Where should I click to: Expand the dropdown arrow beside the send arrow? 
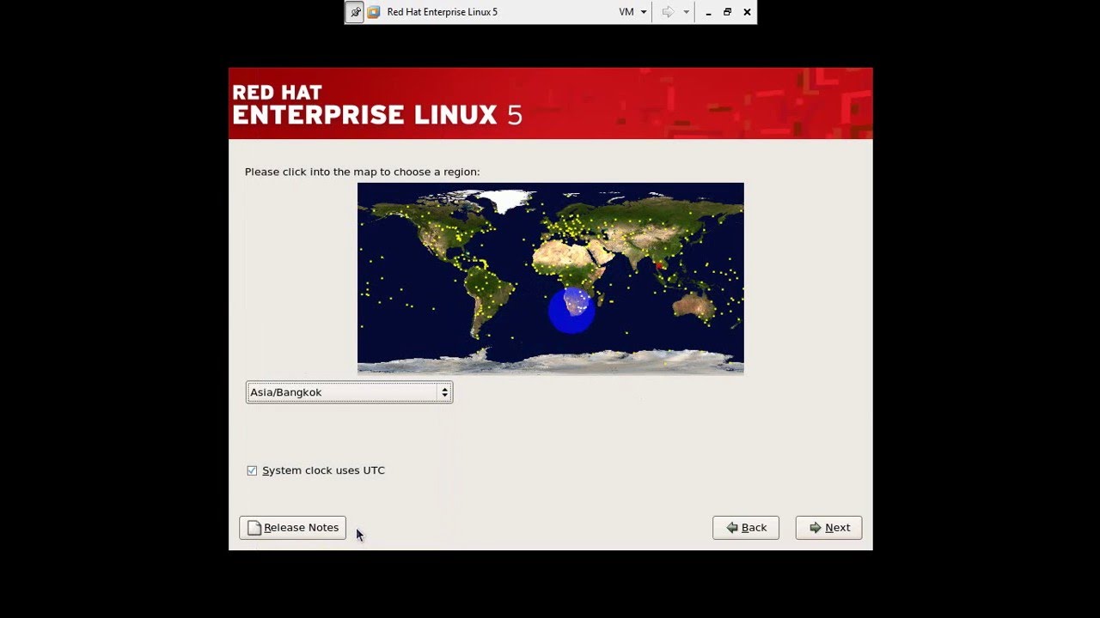[686, 12]
